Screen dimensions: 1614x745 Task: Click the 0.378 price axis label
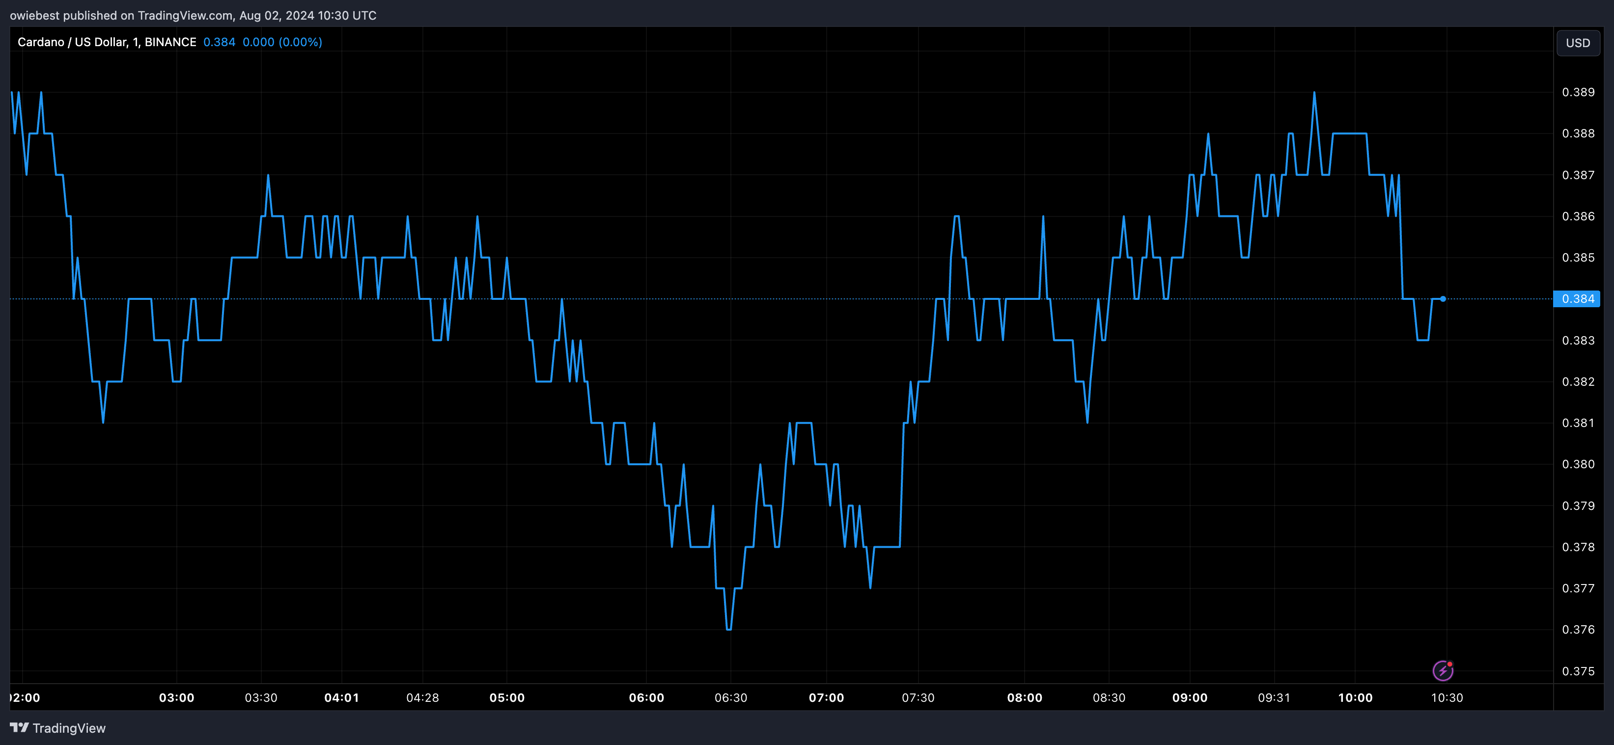coord(1578,547)
